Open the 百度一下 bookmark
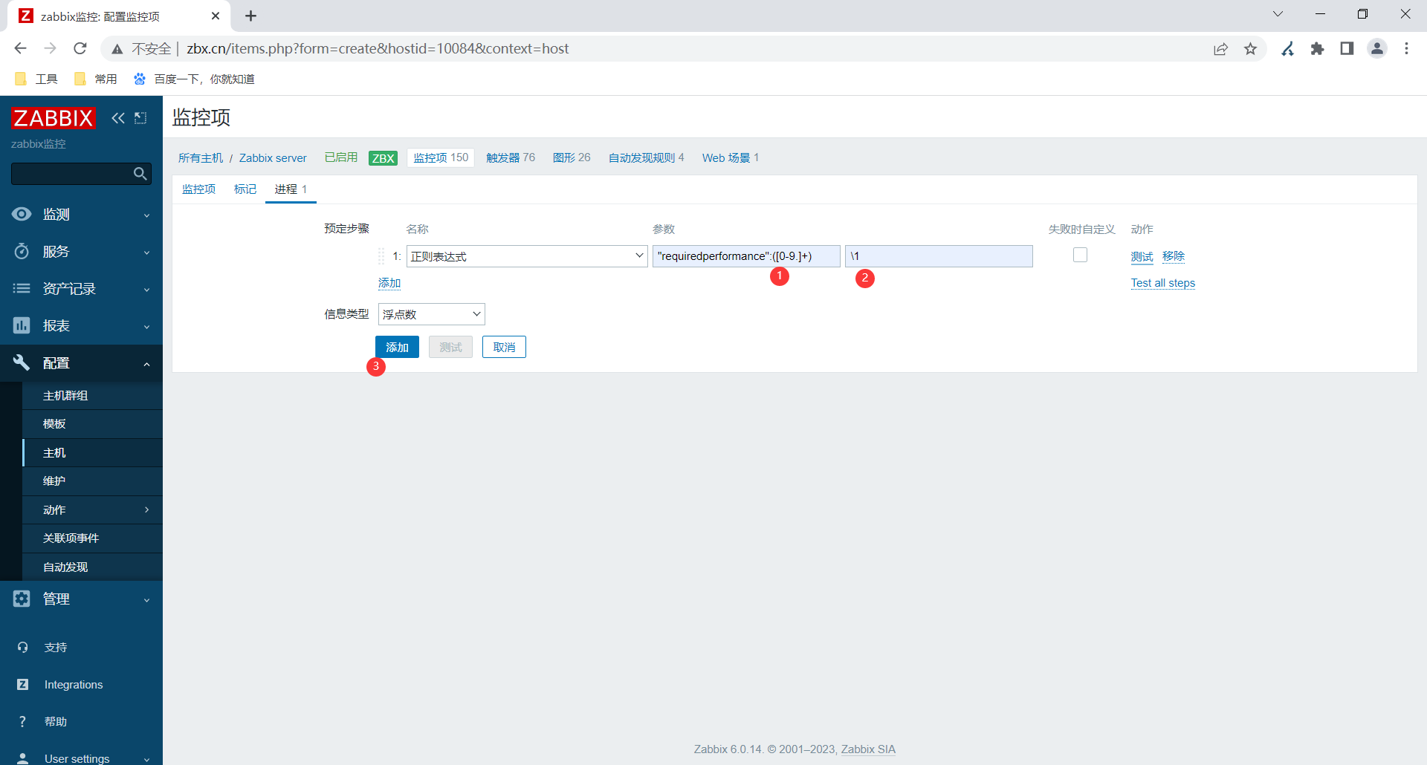The width and height of the screenshot is (1427, 765). (193, 79)
